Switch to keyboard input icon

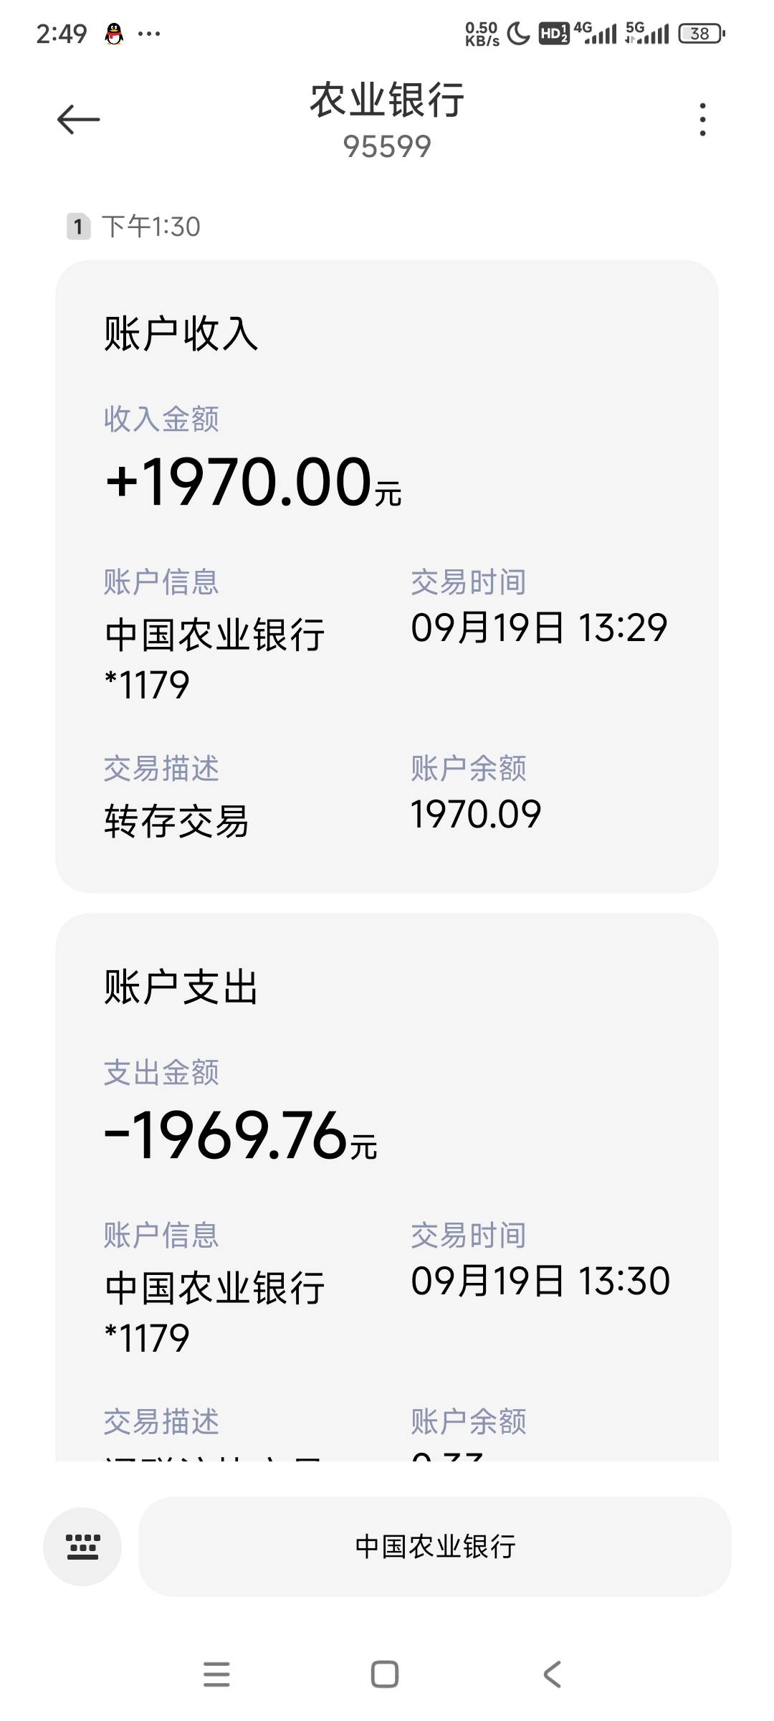pos(82,1547)
